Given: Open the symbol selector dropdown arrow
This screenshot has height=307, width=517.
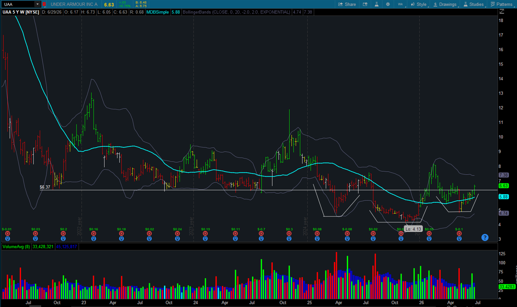Looking at the screenshot, I should click(38, 4).
